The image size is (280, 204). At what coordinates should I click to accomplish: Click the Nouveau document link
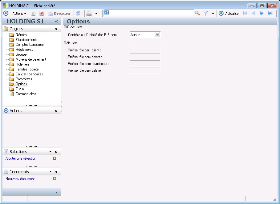(20, 179)
